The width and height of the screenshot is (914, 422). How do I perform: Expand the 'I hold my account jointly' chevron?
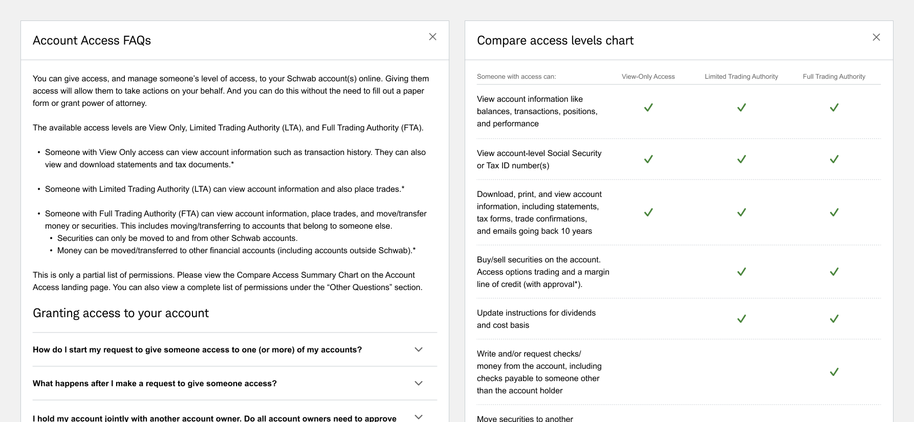(x=418, y=416)
